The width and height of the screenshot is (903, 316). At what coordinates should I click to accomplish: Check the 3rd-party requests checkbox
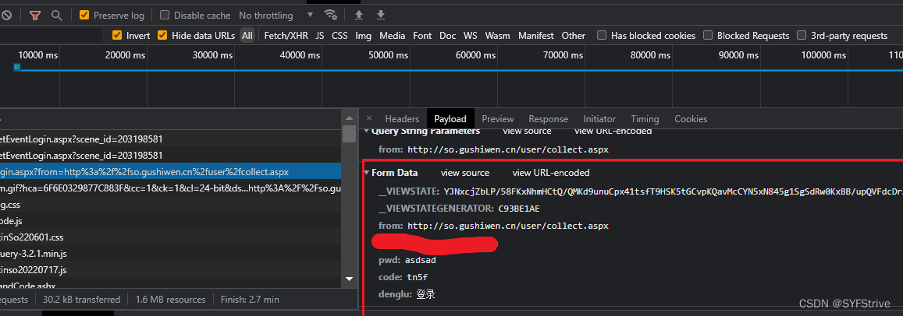pyautogui.click(x=802, y=36)
